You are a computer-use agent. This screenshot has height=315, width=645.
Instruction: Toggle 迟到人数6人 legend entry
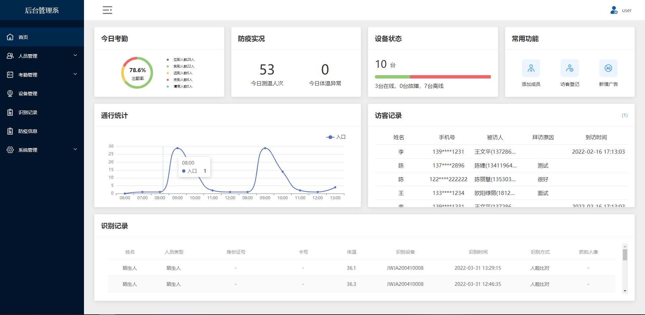click(179, 73)
